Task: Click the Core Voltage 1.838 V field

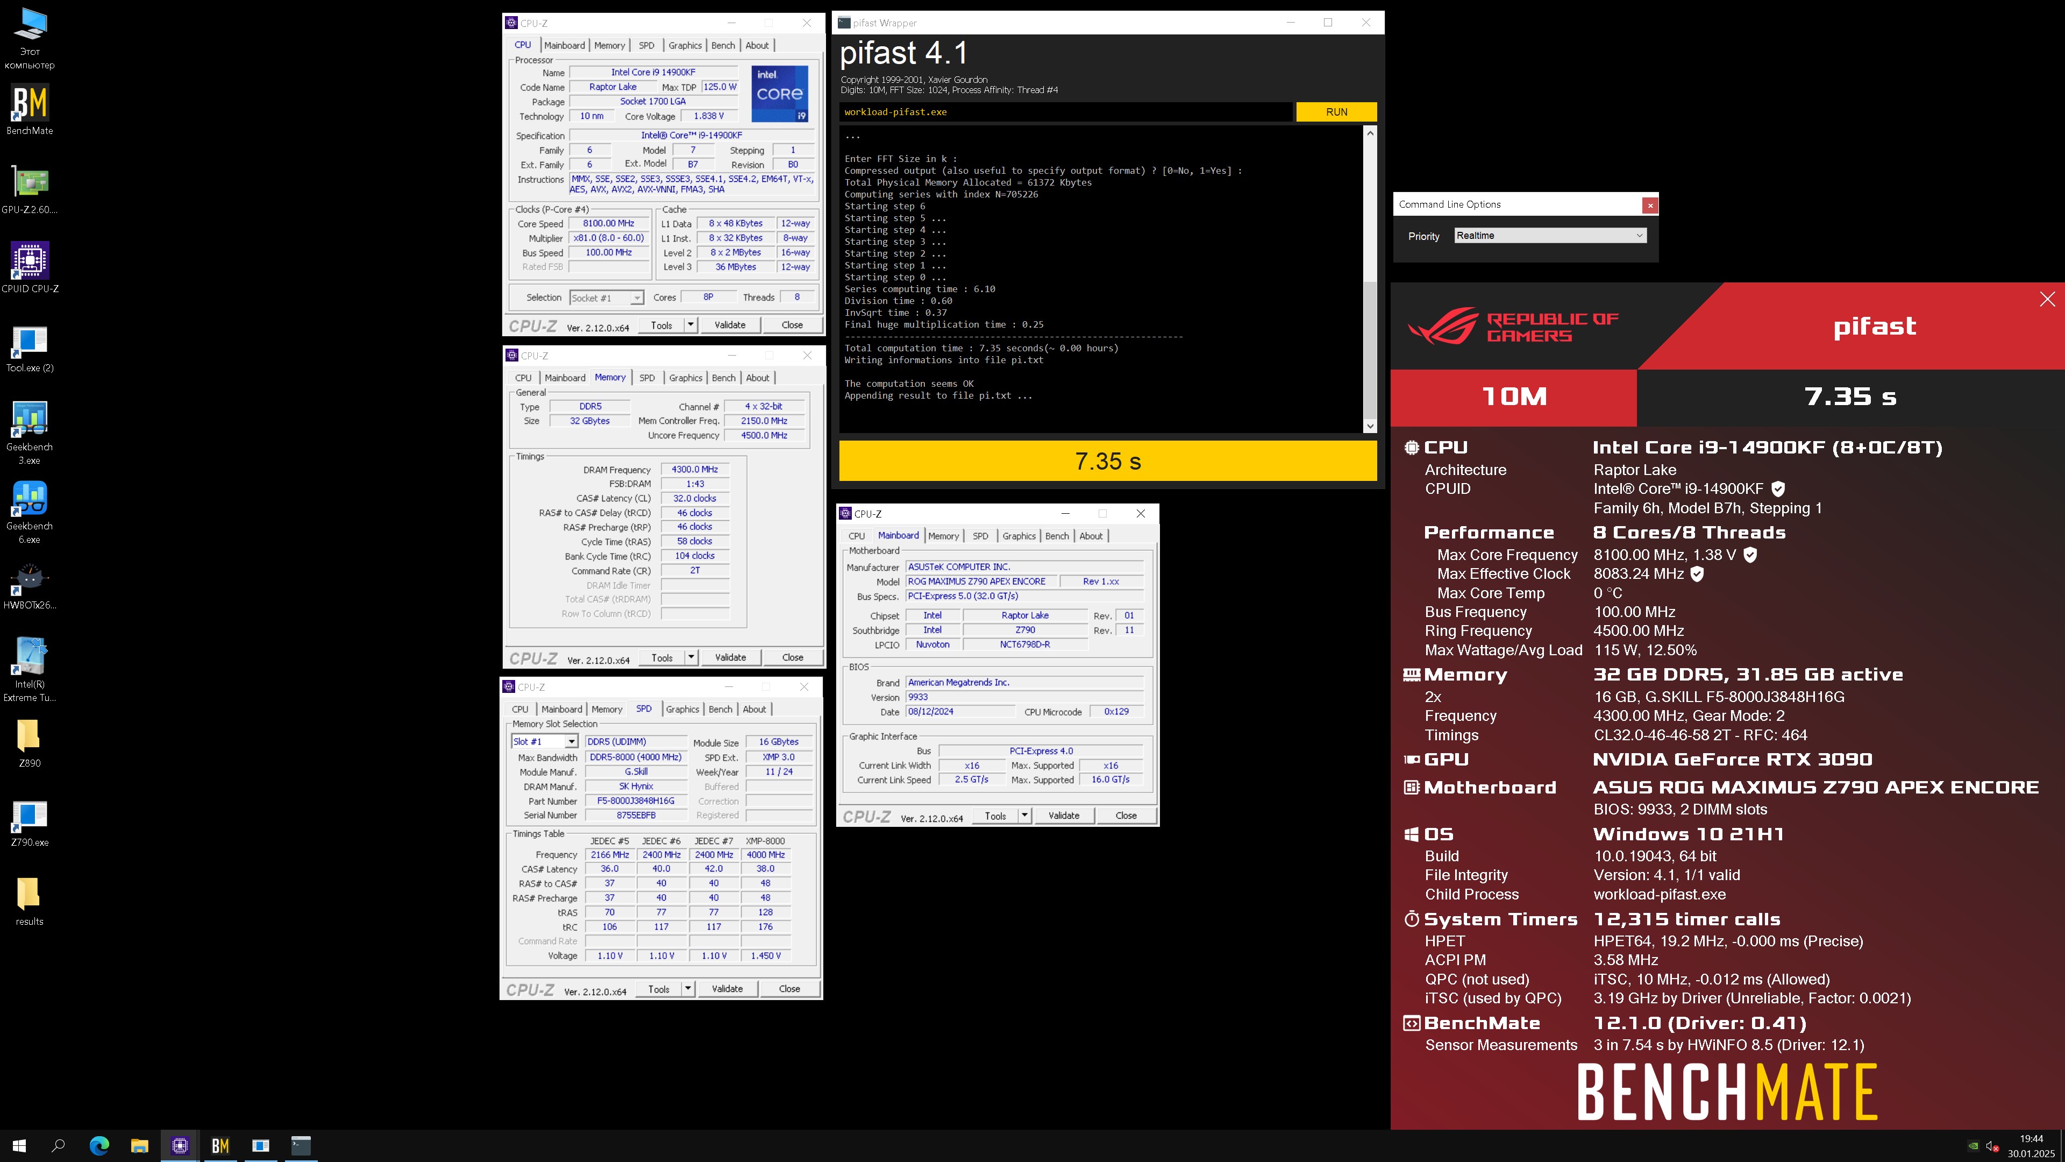Action: [x=709, y=116]
